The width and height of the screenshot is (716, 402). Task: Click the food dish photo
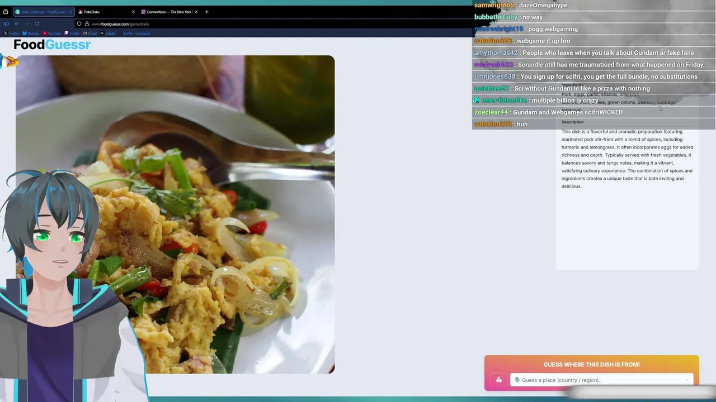click(x=175, y=214)
